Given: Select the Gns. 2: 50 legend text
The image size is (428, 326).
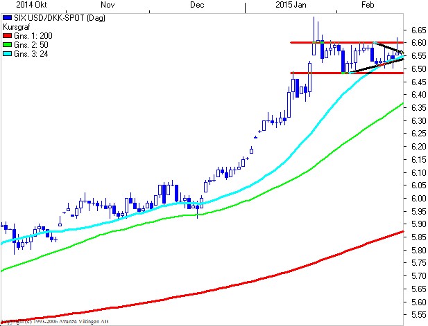Looking at the screenshot, I should tap(31, 45).
